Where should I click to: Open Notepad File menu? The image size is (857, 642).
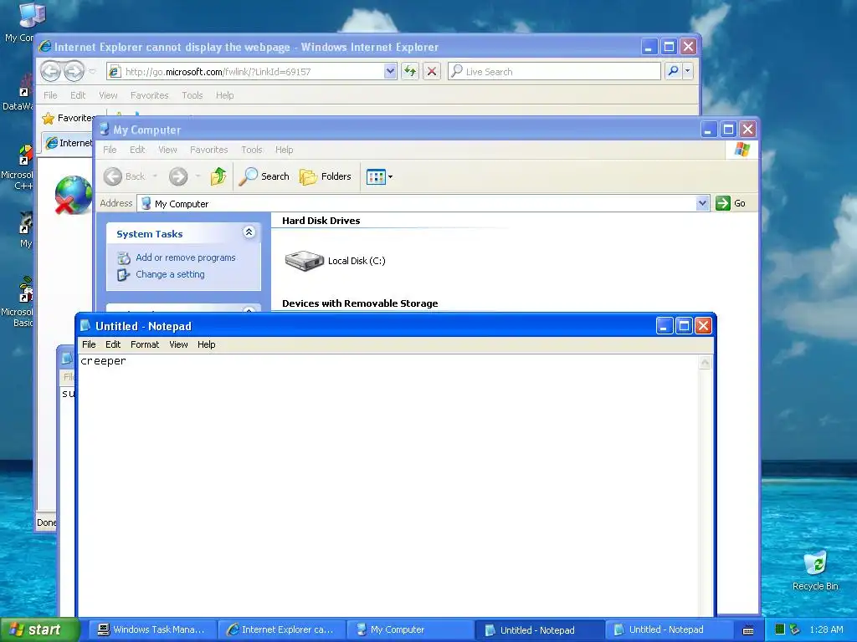[89, 344]
